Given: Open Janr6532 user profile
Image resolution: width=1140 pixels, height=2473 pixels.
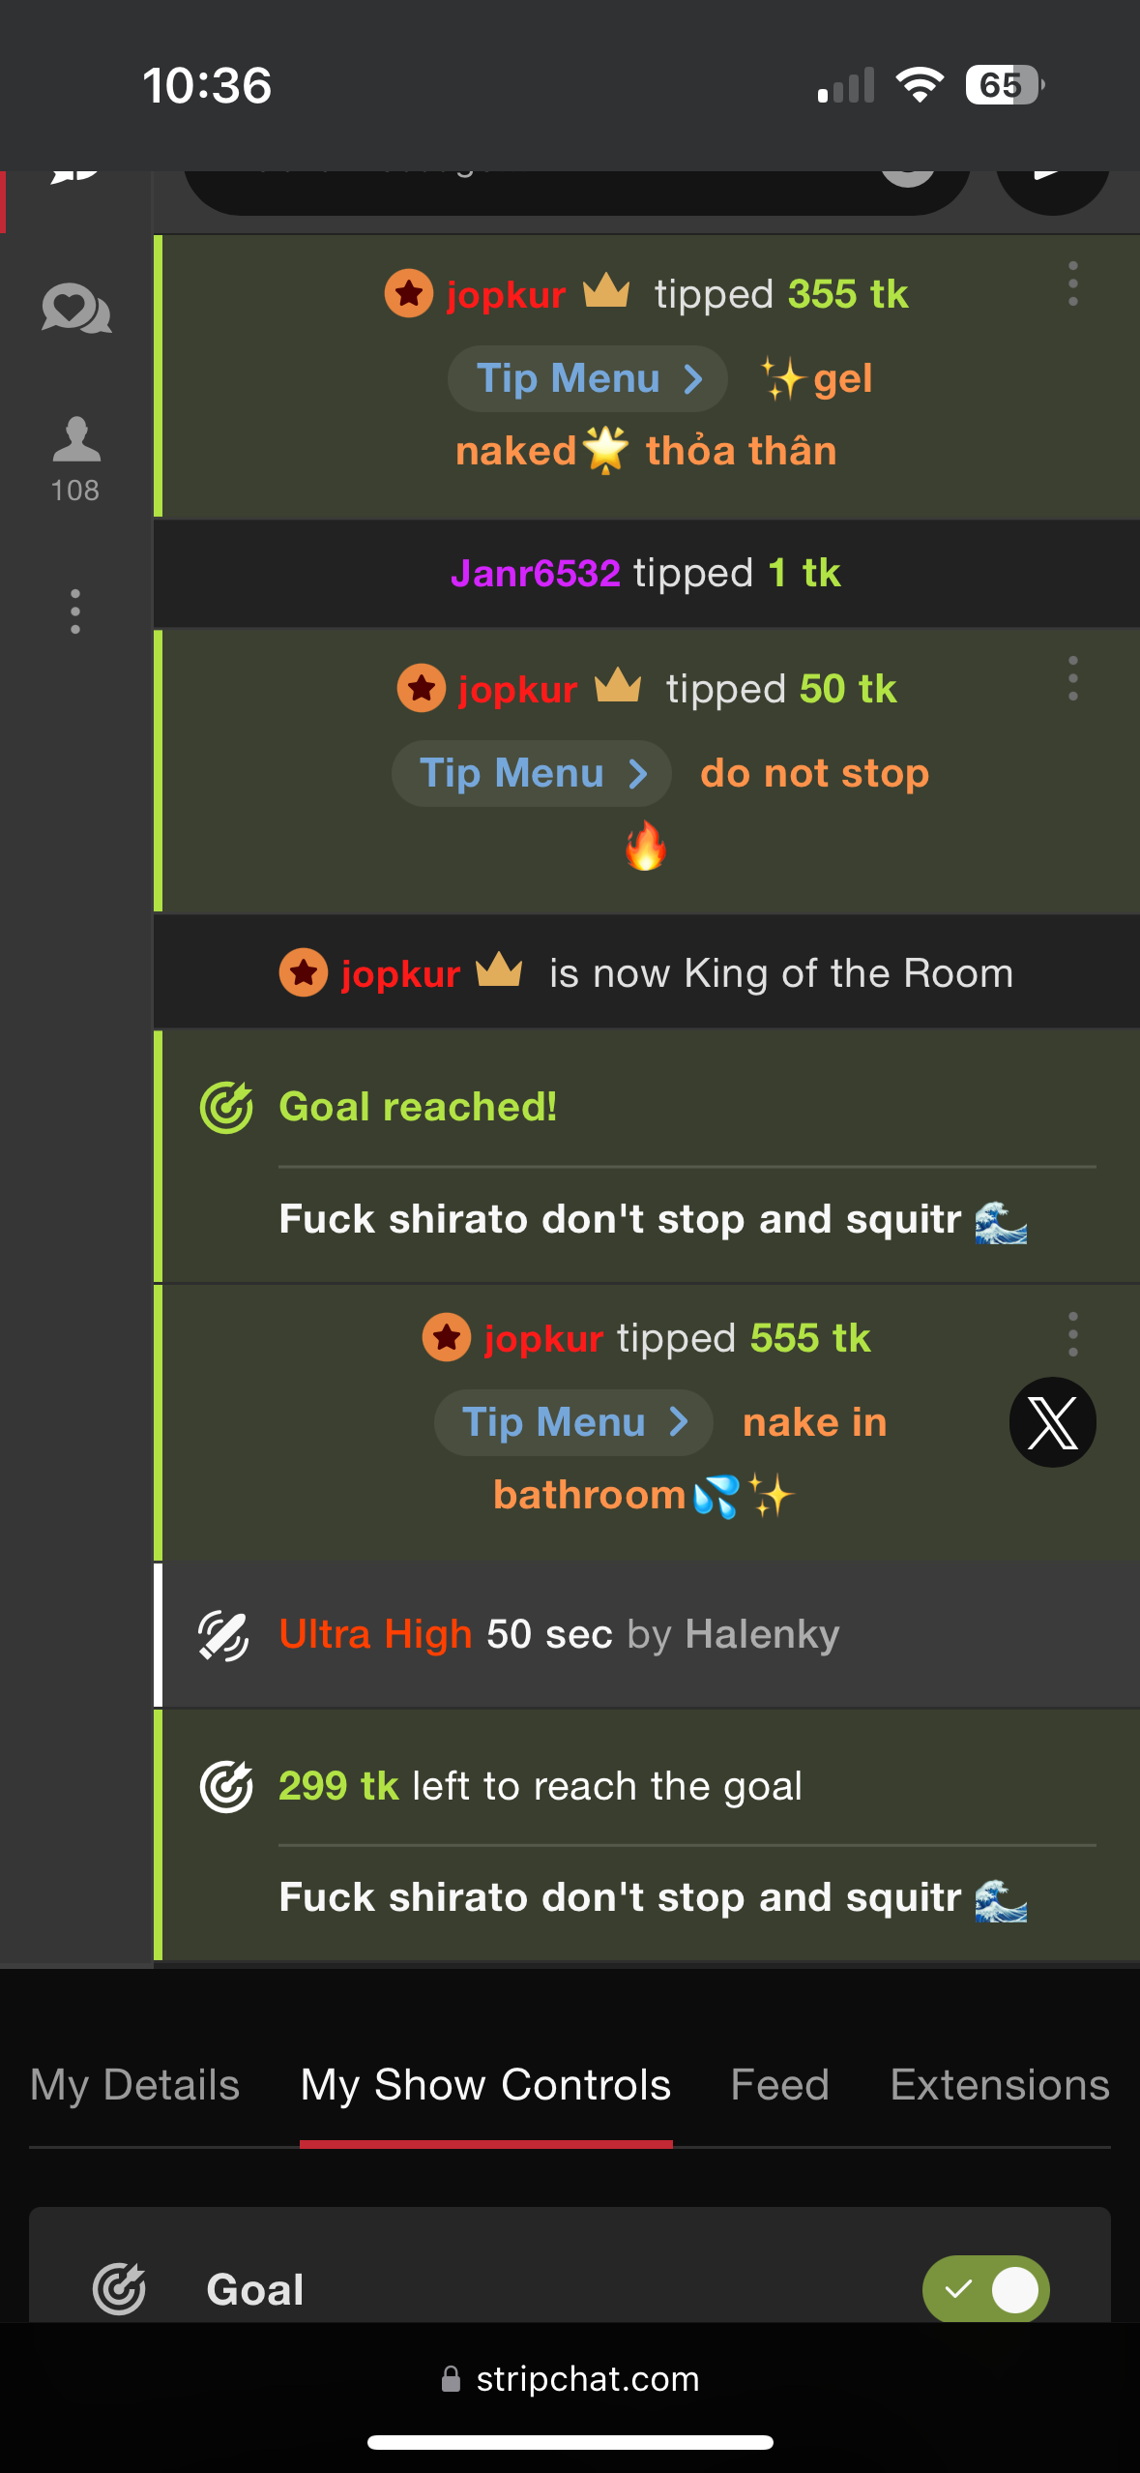Looking at the screenshot, I should pyautogui.click(x=536, y=573).
